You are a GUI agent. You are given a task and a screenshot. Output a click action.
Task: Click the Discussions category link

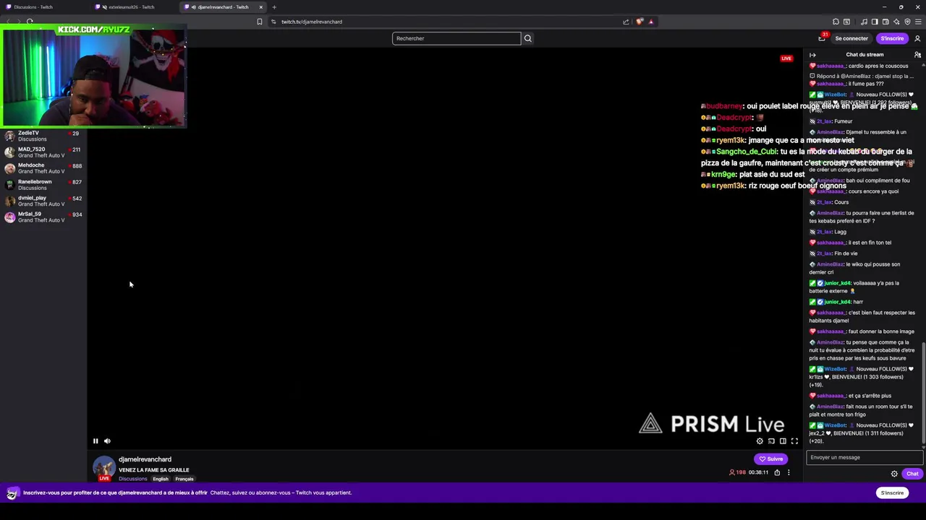[133, 479]
